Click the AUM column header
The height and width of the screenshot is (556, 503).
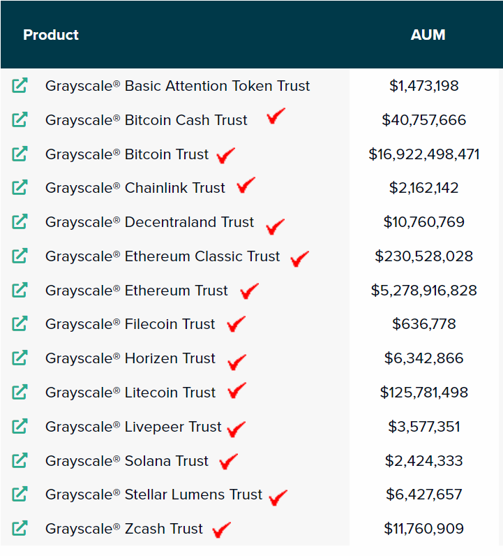[x=428, y=35]
